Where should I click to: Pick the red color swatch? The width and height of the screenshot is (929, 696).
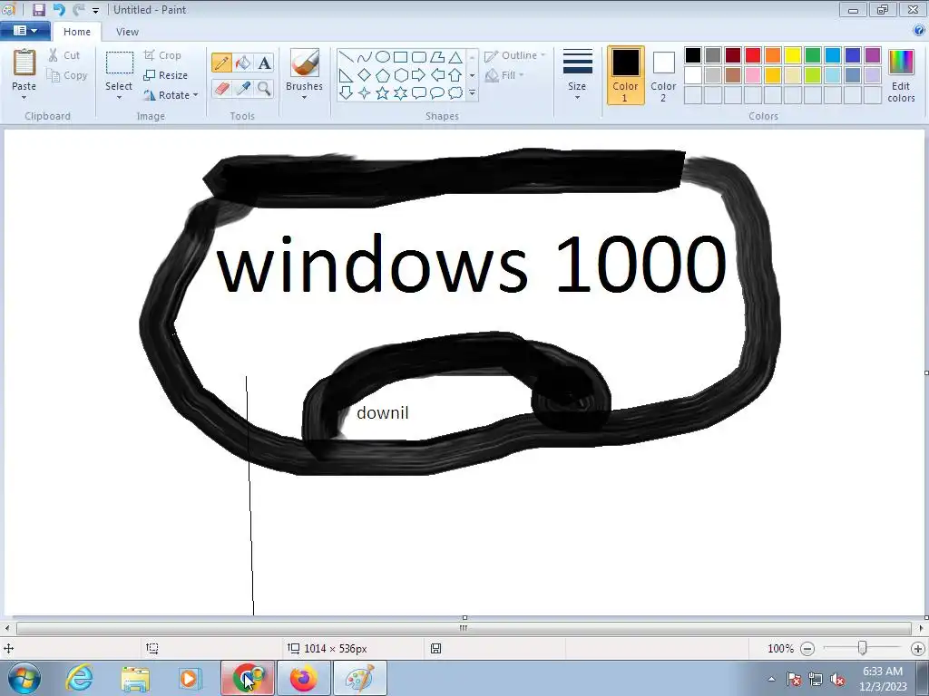(753, 55)
